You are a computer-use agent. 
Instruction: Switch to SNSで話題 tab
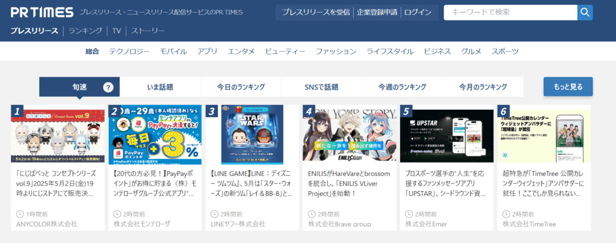click(x=321, y=87)
